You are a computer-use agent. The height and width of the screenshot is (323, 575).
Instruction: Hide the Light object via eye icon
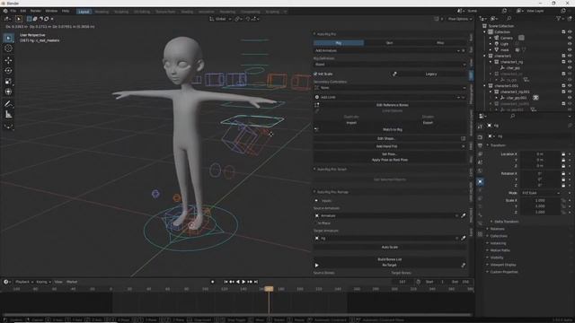tap(570, 44)
